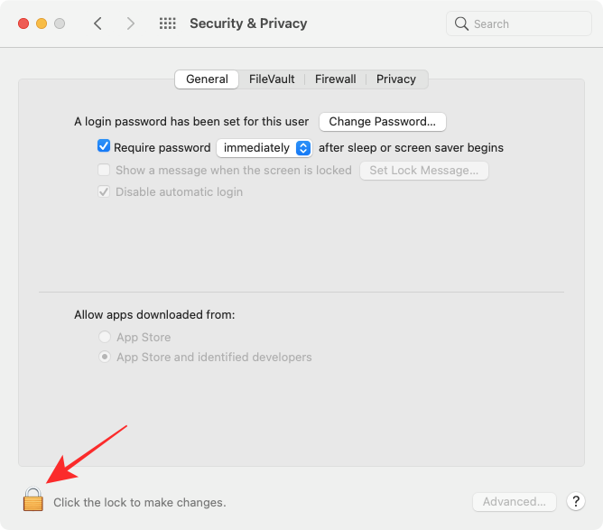
Task: Open the immediately password delay dropdown
Action: pos(264,147)
